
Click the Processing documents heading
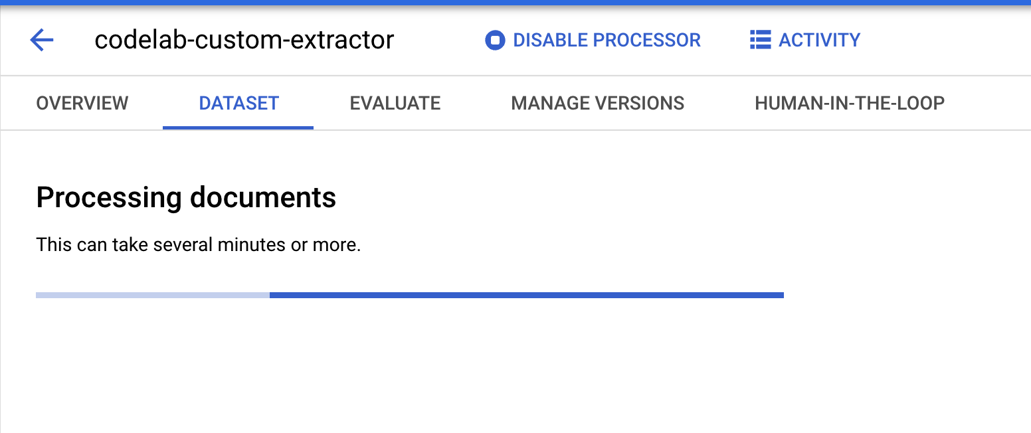coord(187,197)
